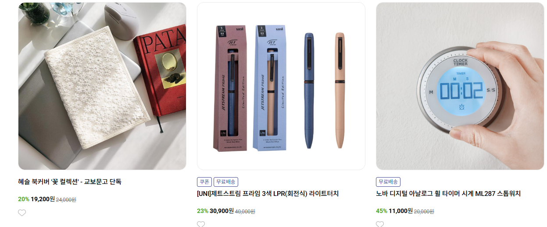547x227 pixels.
Task: Open the Jetstream Prime pen product image
Action: click(x=281, y=86)
